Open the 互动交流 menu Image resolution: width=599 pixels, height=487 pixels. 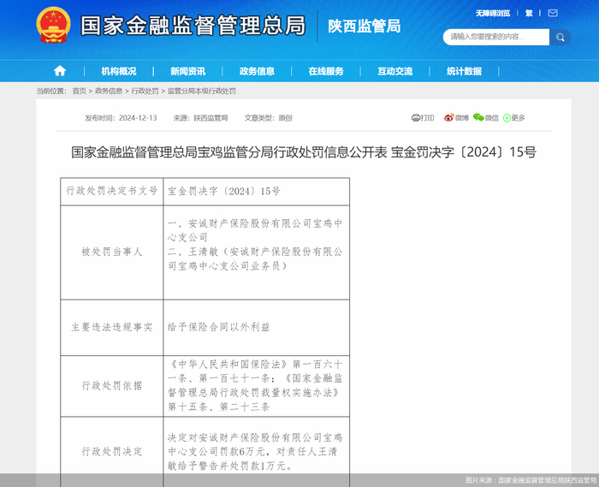tap(395, 71)
